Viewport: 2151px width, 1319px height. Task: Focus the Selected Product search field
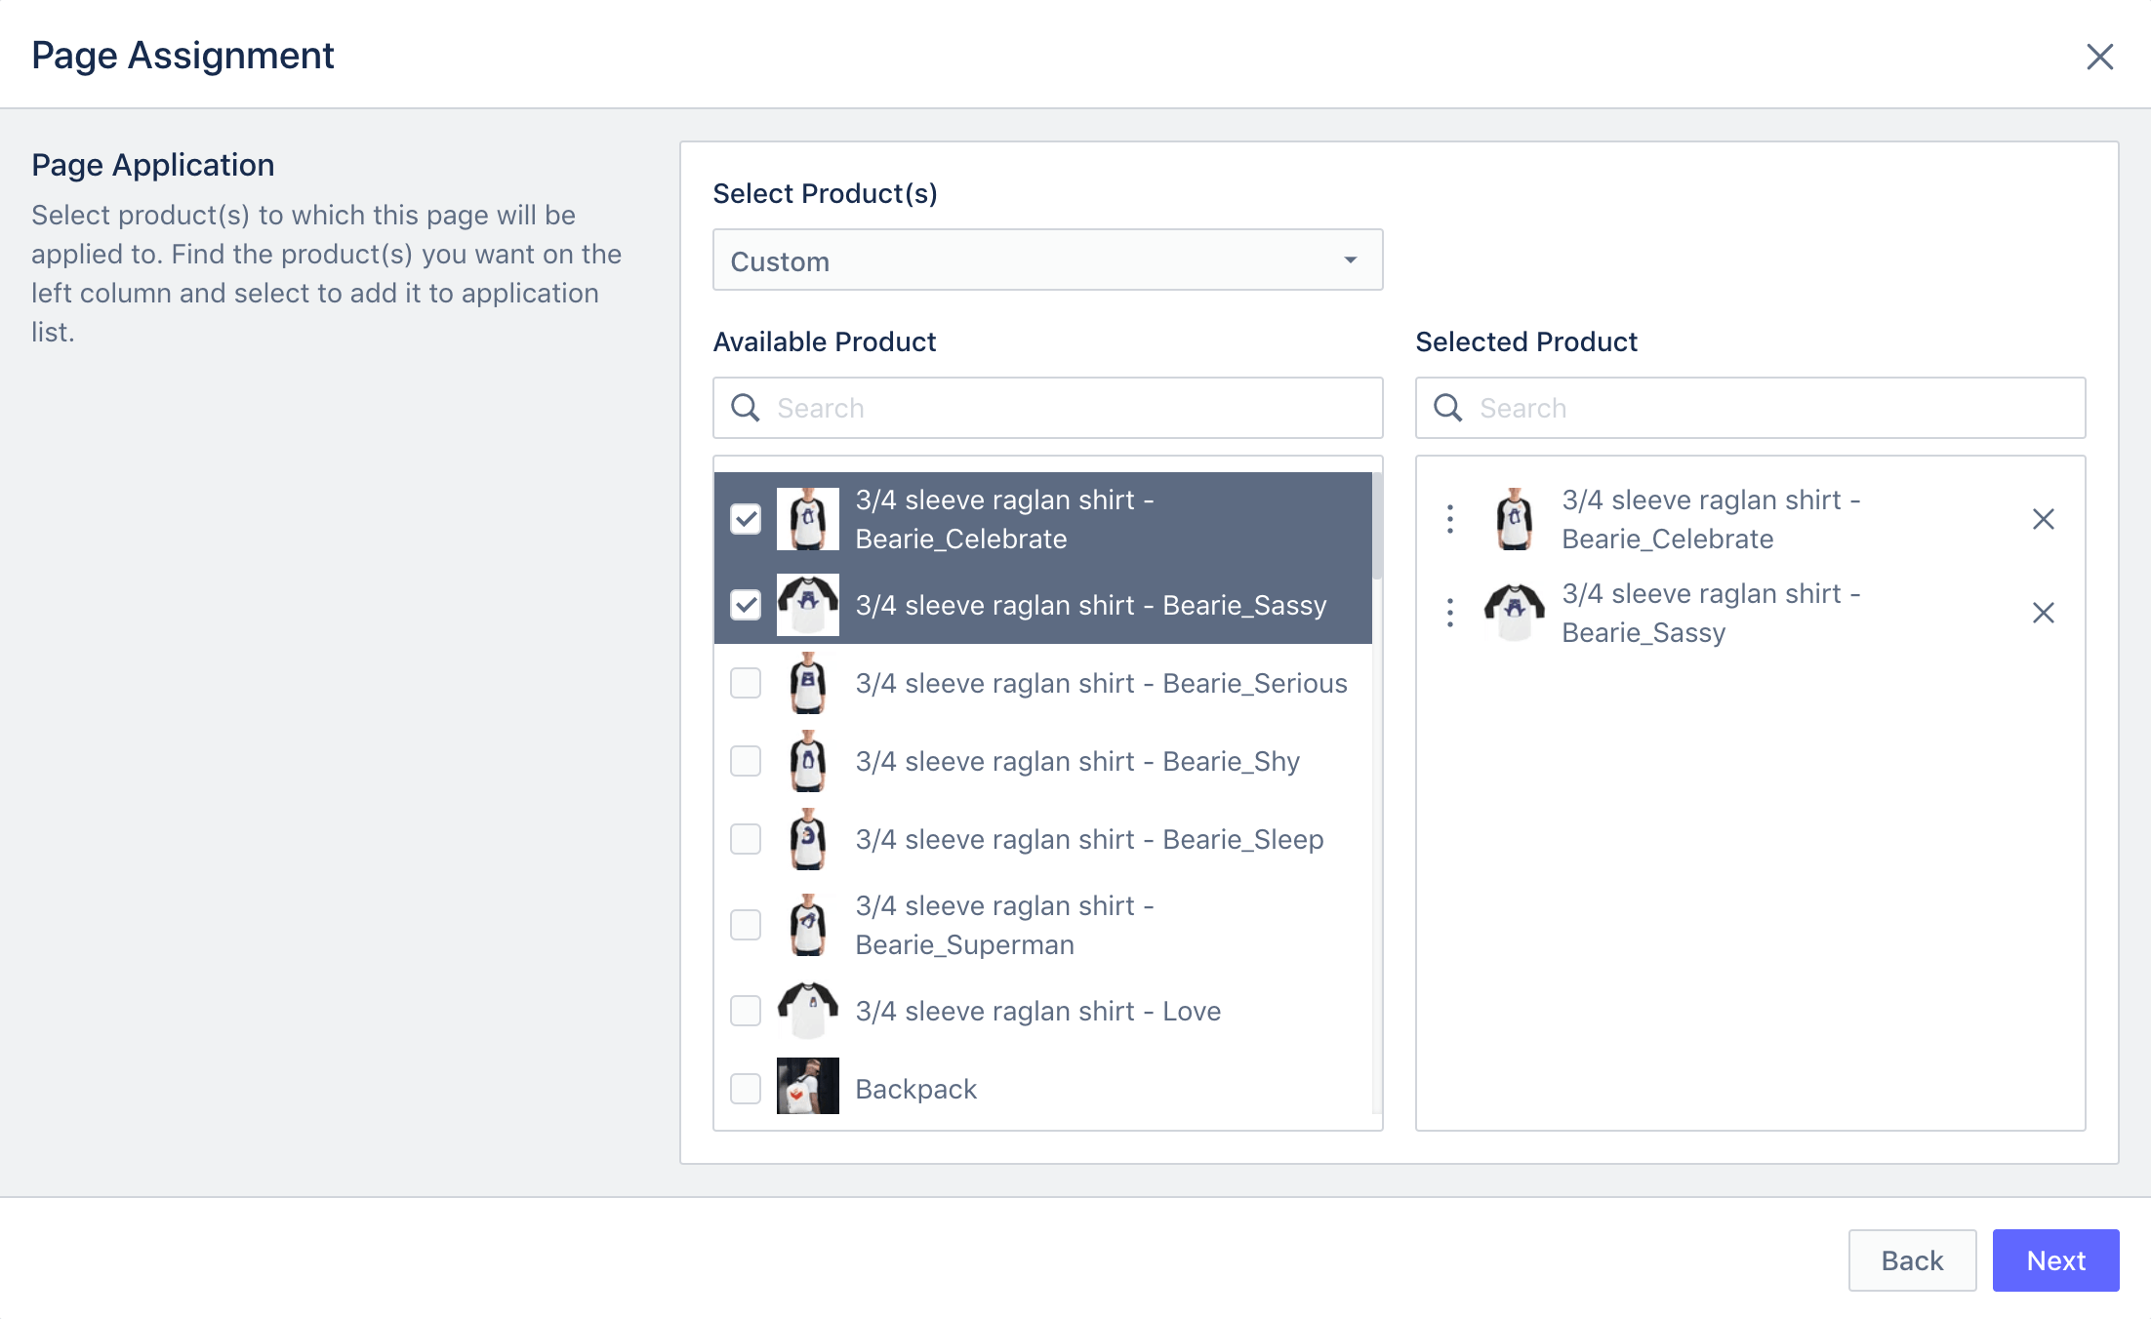point(1750,408)
